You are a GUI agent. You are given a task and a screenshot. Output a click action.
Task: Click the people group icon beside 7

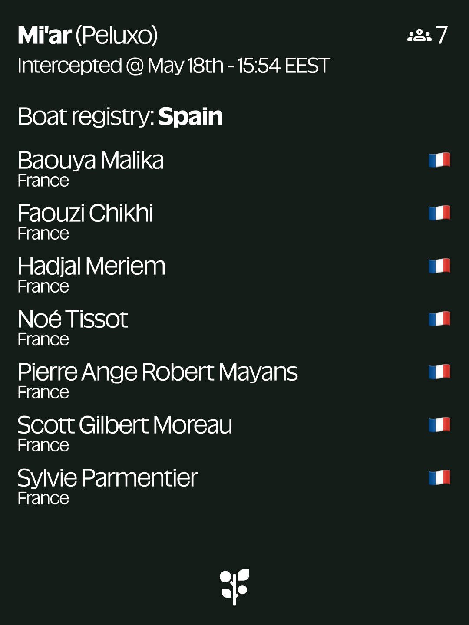pyautogui.click(x=419, y=35)
